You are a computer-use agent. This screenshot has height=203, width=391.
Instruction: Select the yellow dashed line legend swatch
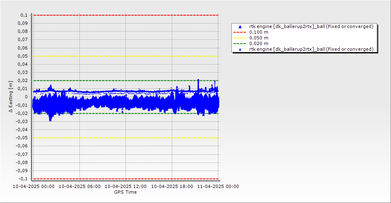(x=239, y=38)
